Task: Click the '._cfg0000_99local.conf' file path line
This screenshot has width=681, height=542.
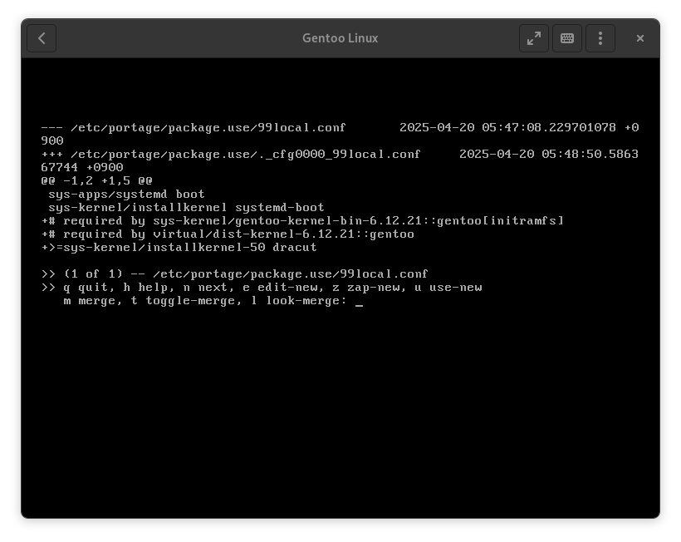Action: click(x=231, y=155)
